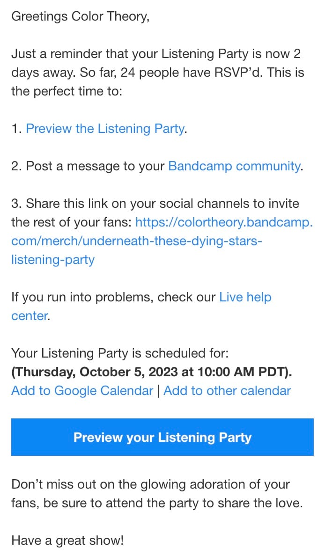Click the other calendar link after the separator

click(228, 390)
